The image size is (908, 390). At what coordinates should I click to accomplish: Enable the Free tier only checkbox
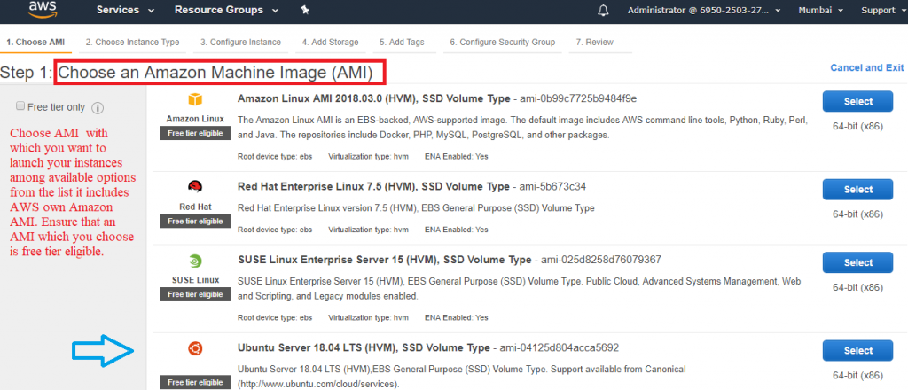click(x=20, y=105)
